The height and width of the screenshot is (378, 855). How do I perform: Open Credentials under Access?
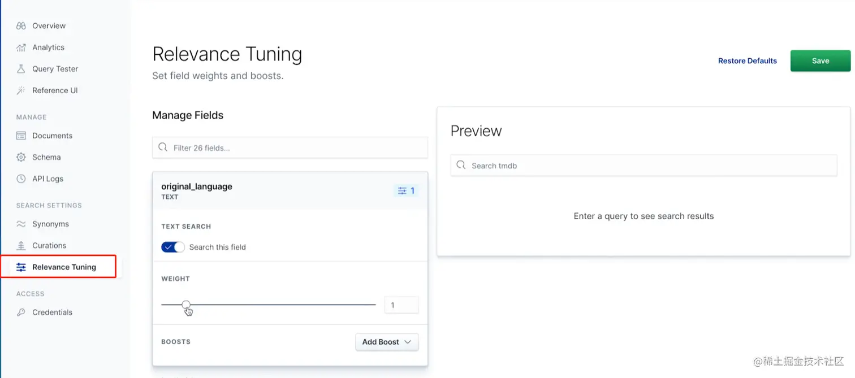click(x=52, y=312)
